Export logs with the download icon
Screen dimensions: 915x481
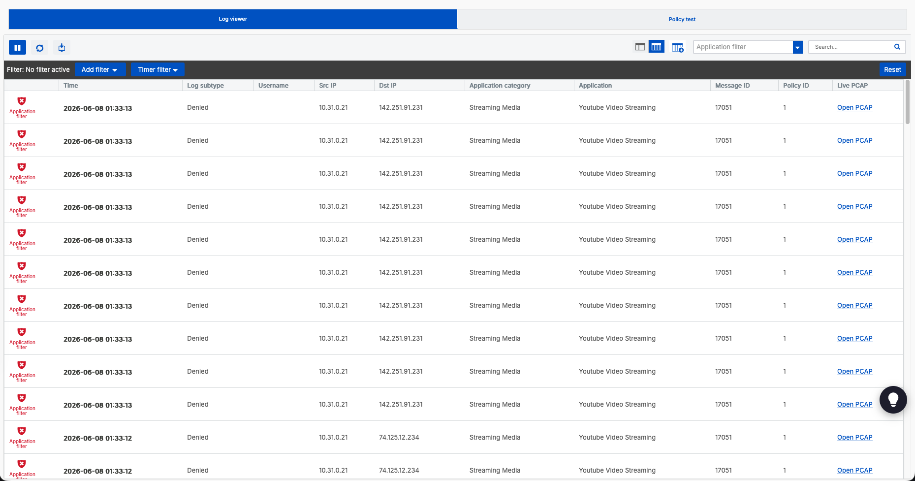(x=62, y=48)
